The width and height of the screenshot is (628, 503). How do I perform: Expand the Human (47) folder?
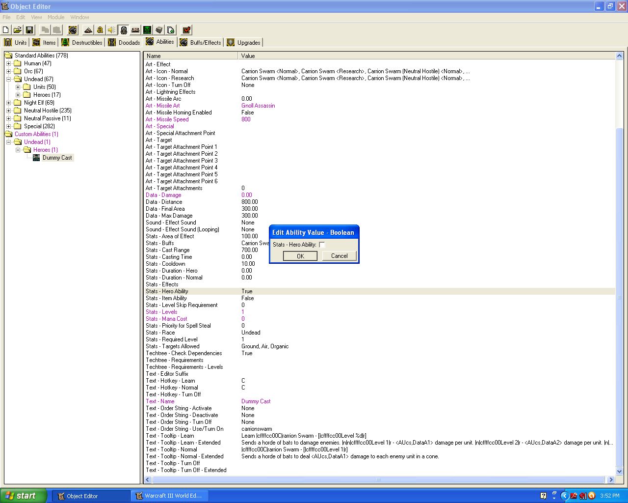coord(8,63)
